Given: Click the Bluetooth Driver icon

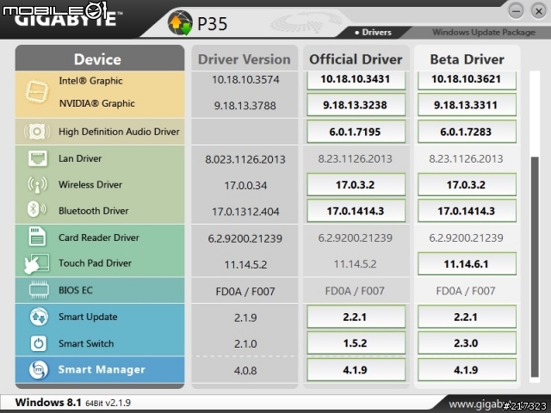Looking at the screenshot, I should point(36,210).
